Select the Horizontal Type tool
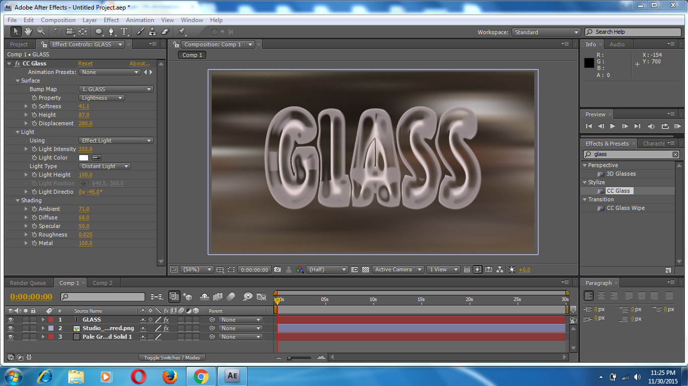Image resolution: width=688 pixels, height=386 pixels. pyautogui.click(x=124, y=31)
